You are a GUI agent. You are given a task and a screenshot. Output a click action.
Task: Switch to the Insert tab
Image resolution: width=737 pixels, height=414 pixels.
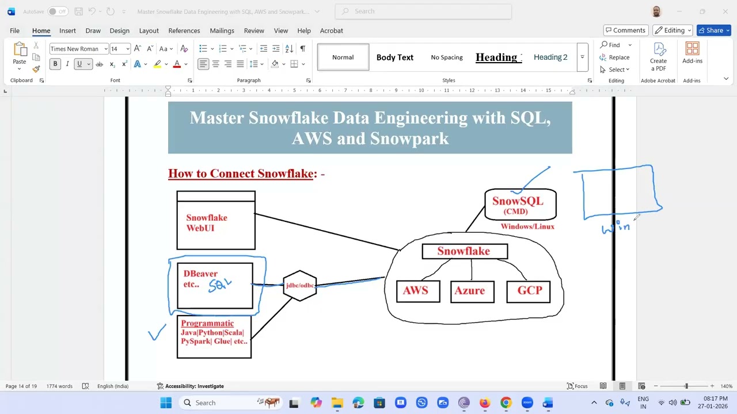coord(67,30)
